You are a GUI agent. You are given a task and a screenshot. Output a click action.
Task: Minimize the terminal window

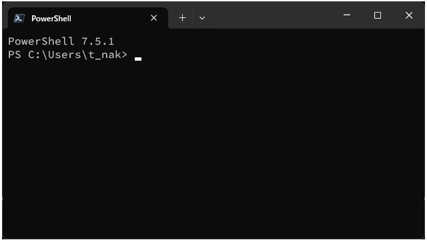pyautogui.click(x=347, y=15)
